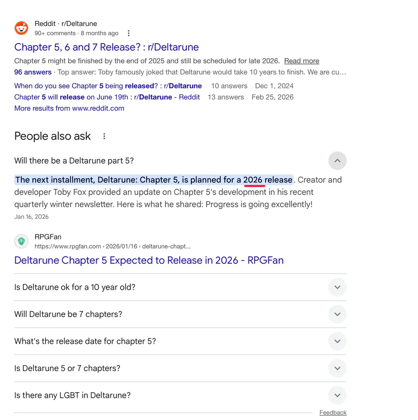Open "When do you see Chapter 5 being released?"
The image size is (418, 420).
click(108, 86)
